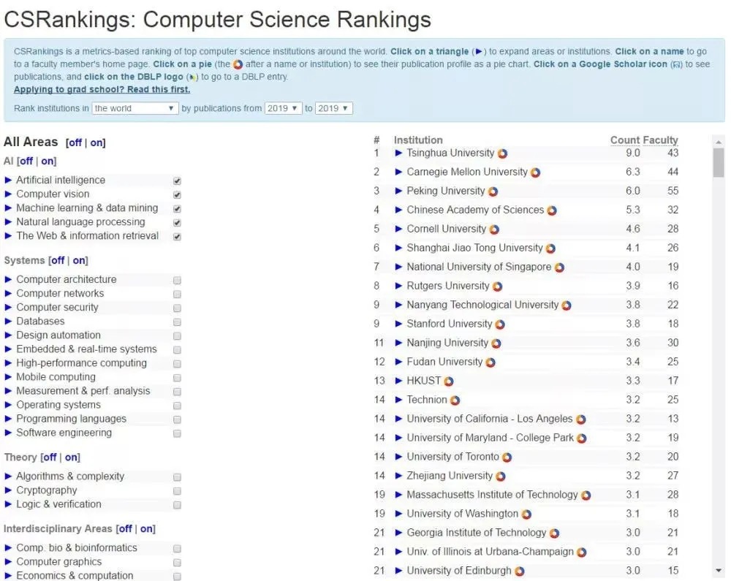This screenshot has width=731, height=581.
Task: Show Chinese Academy of Sciences pie chart
Action: (x=552, y=210)
